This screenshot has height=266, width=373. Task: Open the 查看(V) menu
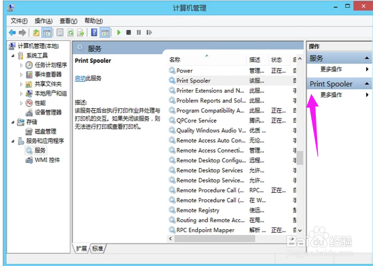click(x=69, y=21)
